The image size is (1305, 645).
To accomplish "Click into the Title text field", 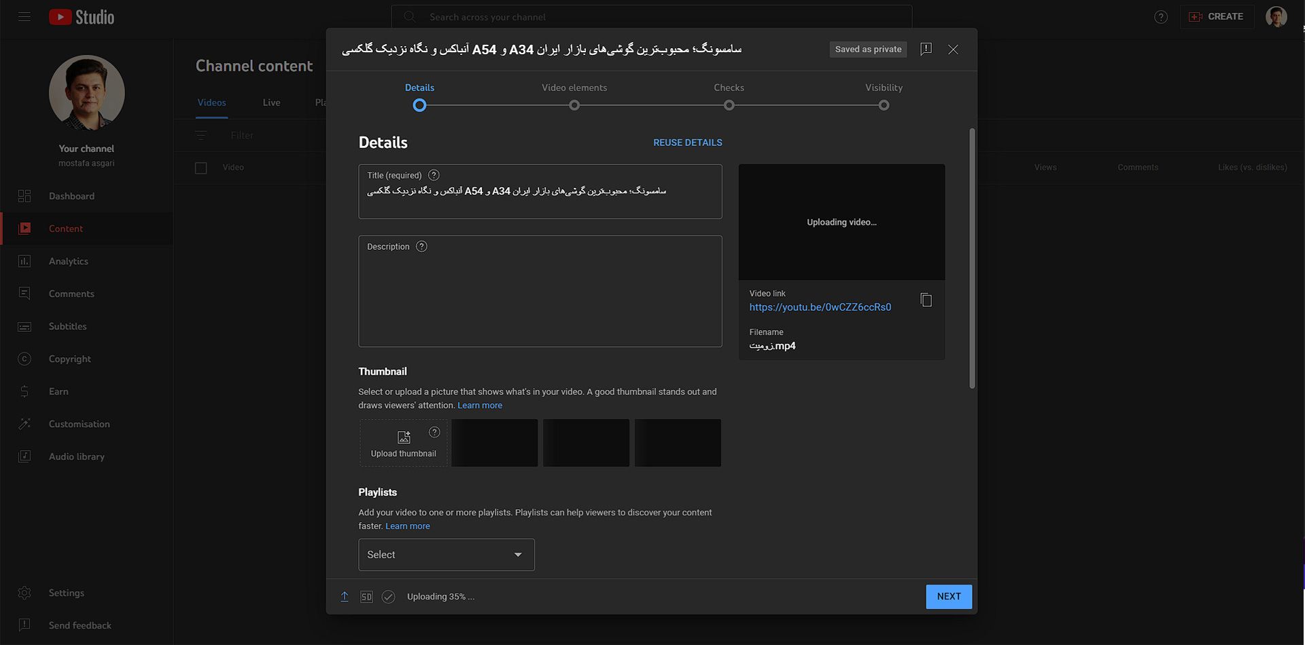I will (x=540, y=191).
